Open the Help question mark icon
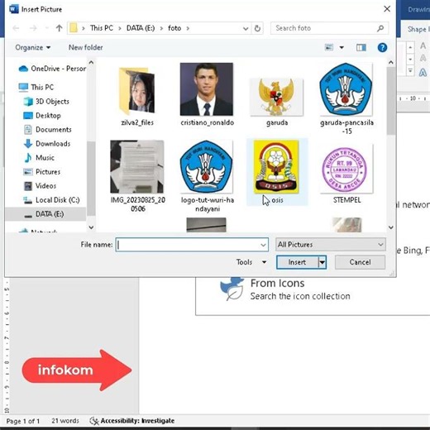 point(382,48)
